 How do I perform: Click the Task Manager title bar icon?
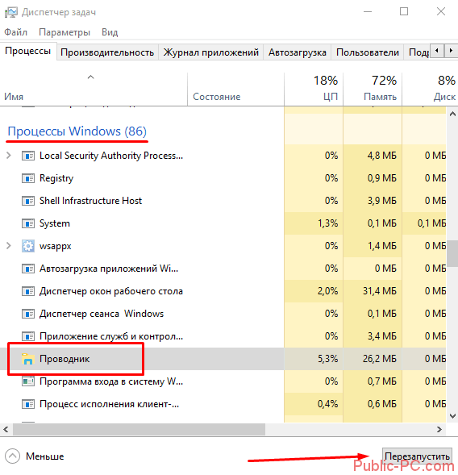11,12
